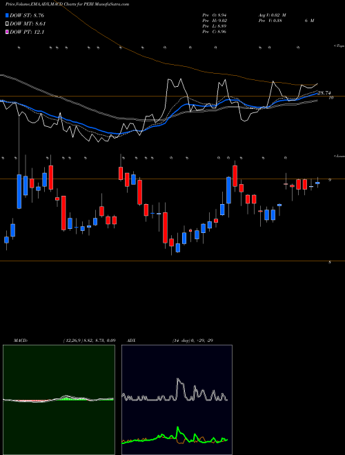Viewport: 345px width, 455px height.
Task: Click the 'Pre V: 0.38' volume text
Action: [x=269, y=21]
